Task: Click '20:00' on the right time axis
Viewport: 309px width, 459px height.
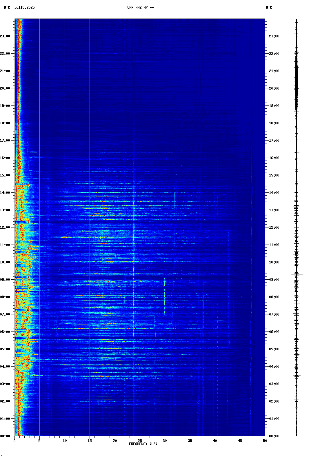Action: pyautogui.click(x=274, y=88)
